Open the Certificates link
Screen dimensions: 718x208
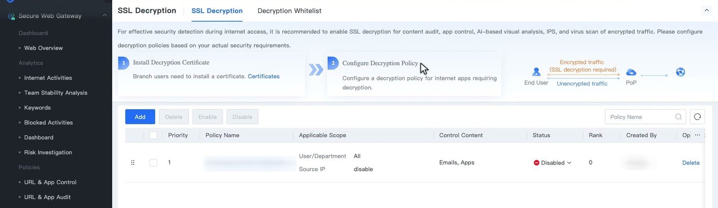point(263,76)
